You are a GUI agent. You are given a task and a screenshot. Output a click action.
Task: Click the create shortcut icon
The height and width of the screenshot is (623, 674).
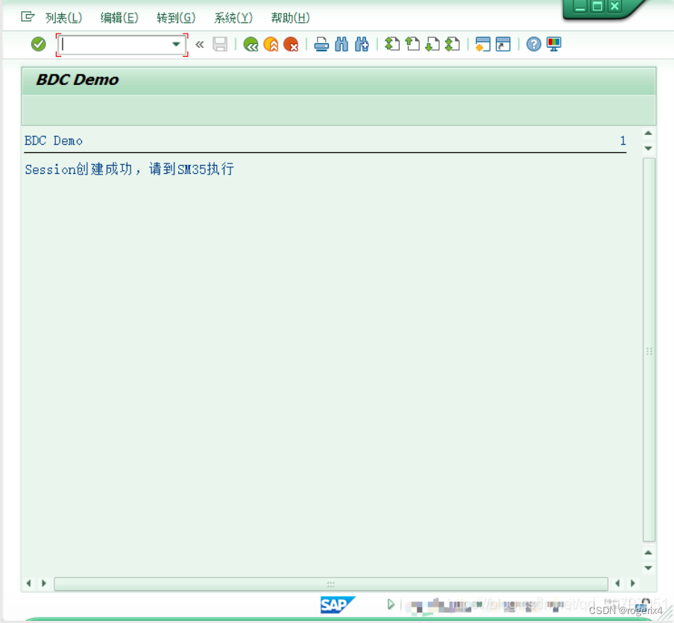[503, 44]
